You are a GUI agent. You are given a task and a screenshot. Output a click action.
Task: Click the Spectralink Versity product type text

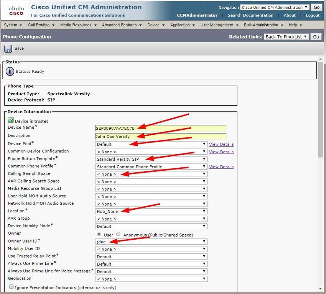[69, 94]
